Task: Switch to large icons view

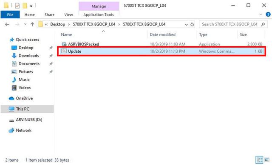Action: [267, 159]
